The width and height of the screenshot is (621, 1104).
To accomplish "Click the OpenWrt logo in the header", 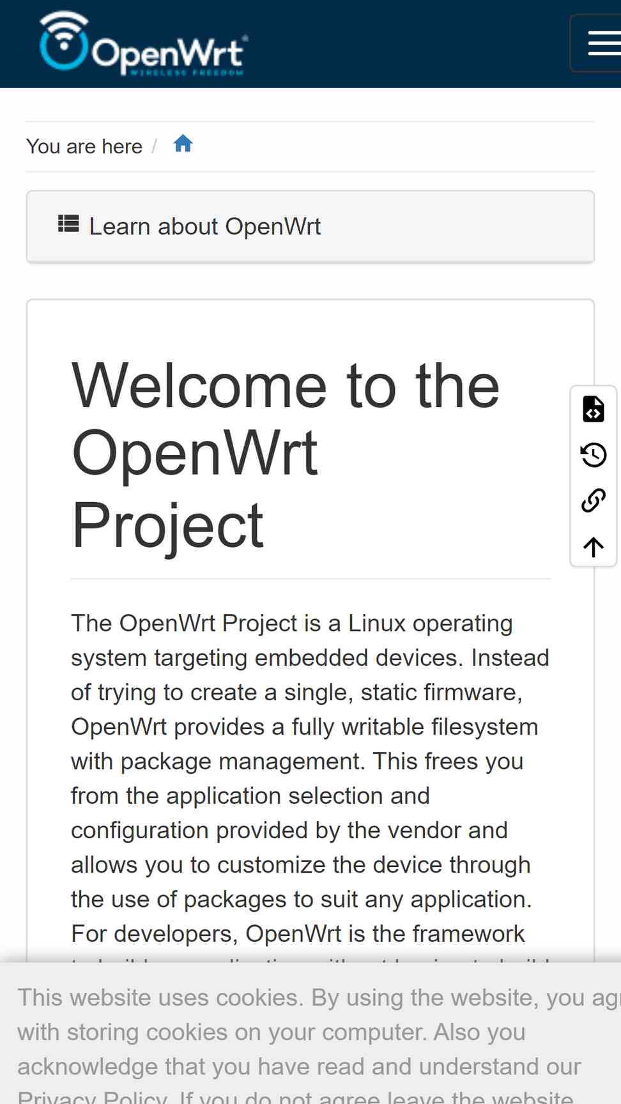I will tap(143, 43).
